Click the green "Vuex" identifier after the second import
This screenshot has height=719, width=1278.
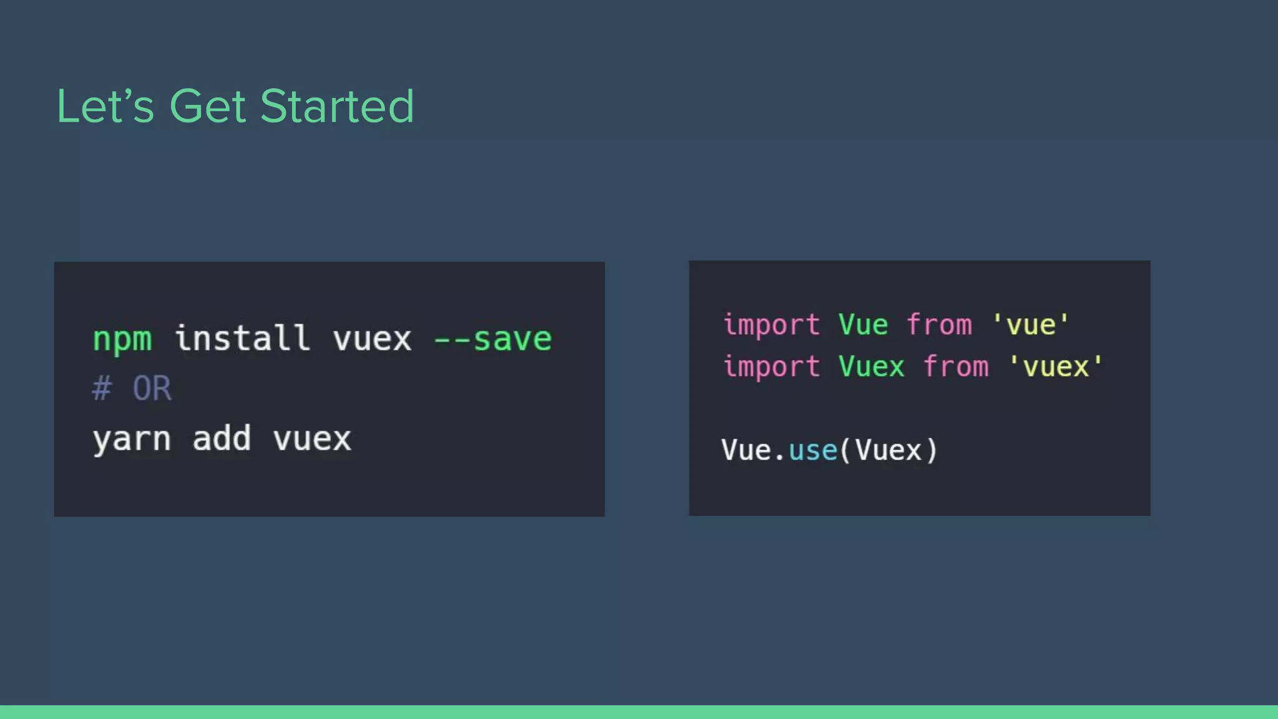pyautogui.click(x=871, y=366)
